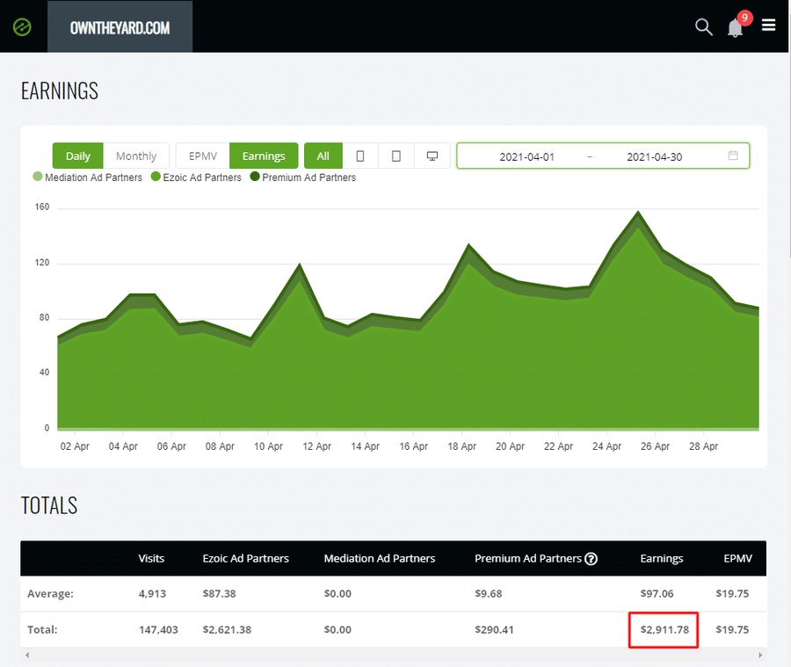Image resolution: width=791 pixels, height=667 pixels.
Task: Click the Ezoic logo icon
Action: tap(22, 26)
